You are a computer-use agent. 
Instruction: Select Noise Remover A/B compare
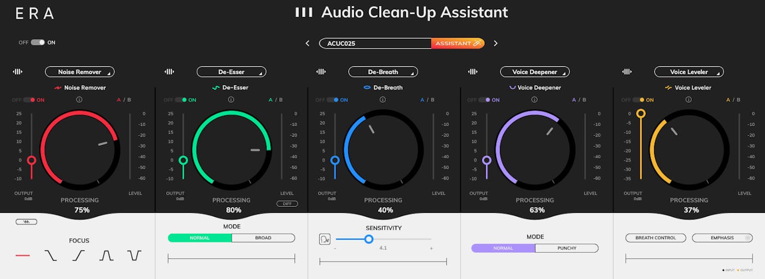click(123, 100)
